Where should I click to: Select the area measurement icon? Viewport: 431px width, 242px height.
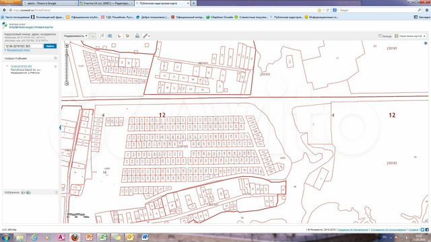point(127,36)
